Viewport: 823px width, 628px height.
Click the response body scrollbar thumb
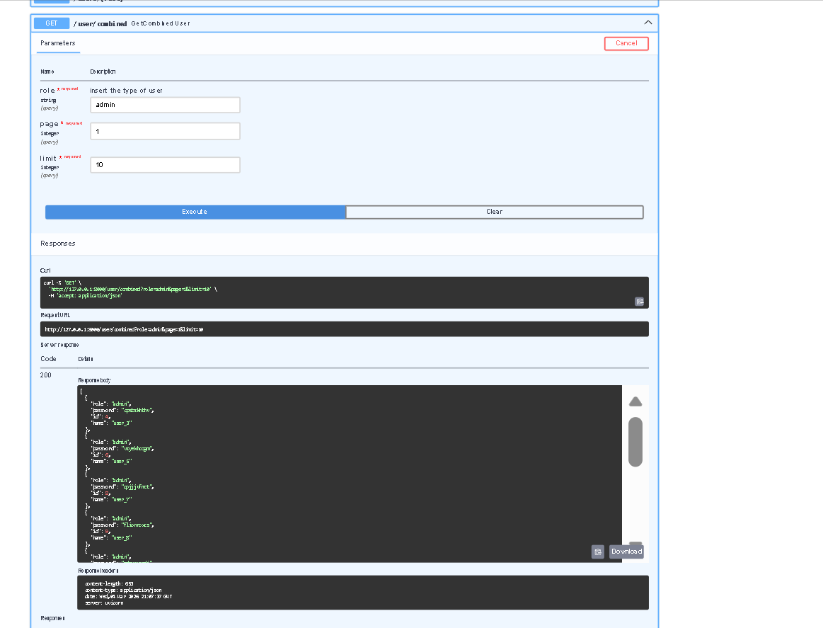coord(635,442)
